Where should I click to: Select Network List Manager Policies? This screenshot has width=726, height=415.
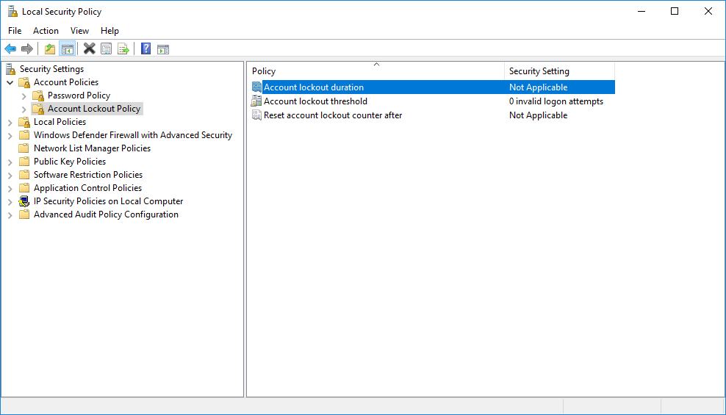(92, 148)
